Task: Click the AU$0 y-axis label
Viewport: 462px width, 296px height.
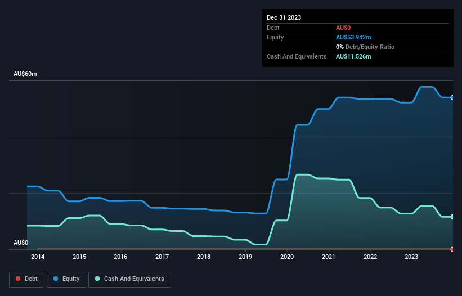Action: tap(21, 243)
